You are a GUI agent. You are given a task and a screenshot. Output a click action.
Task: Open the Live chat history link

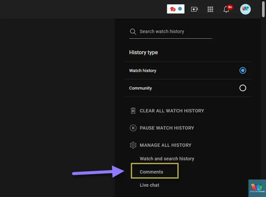149,185
